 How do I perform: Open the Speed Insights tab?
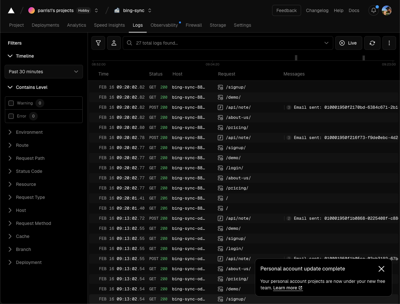tap(109, 25)
